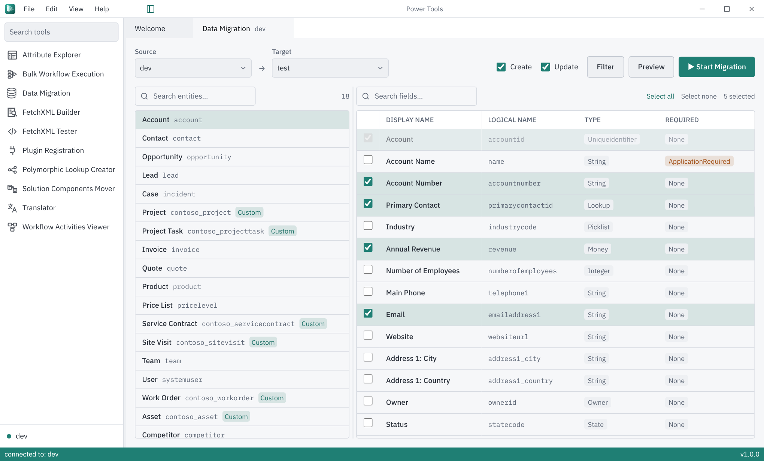Click the Data Migration database icon

pos(12,93)
